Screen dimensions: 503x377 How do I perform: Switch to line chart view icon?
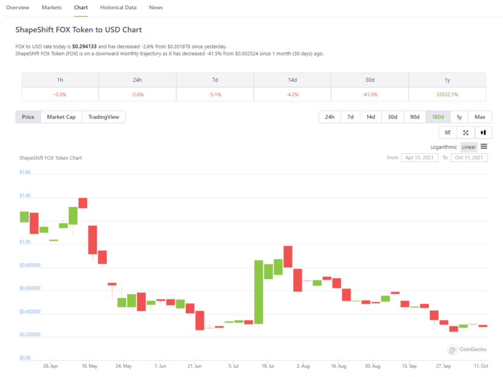click(x=448, y=133)
